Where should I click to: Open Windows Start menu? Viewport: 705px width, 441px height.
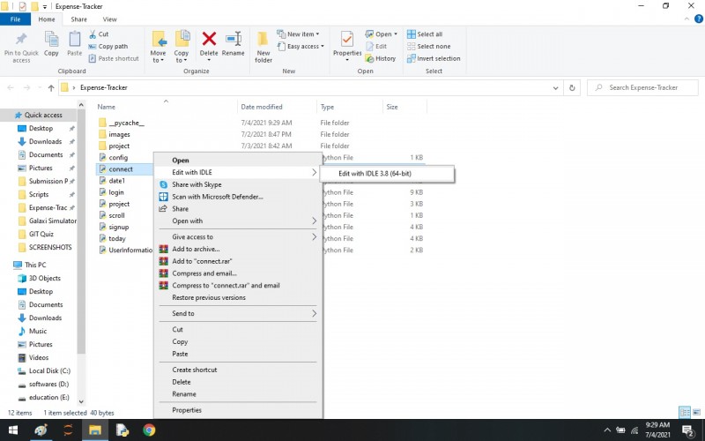13,430
